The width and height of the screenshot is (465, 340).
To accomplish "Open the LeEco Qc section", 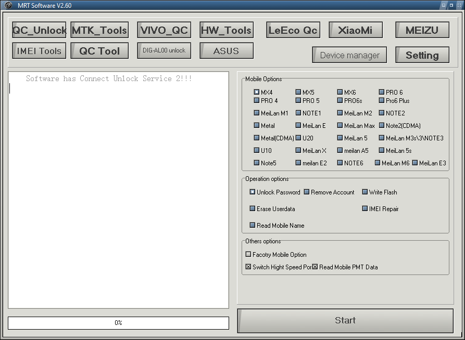I will (293, 30).
